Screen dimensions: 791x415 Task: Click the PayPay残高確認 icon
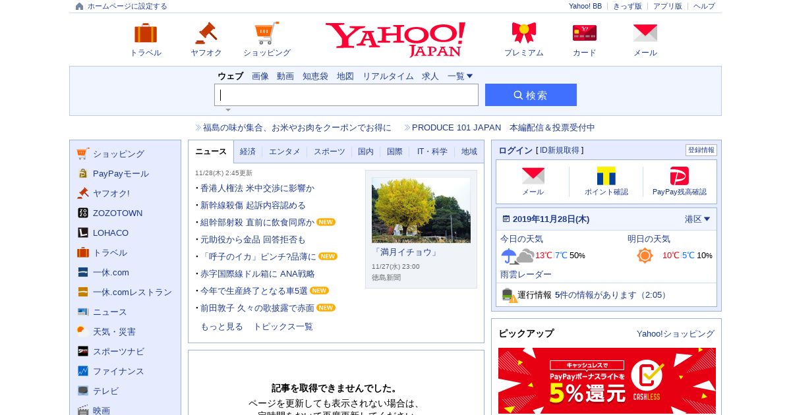(680, 176)
